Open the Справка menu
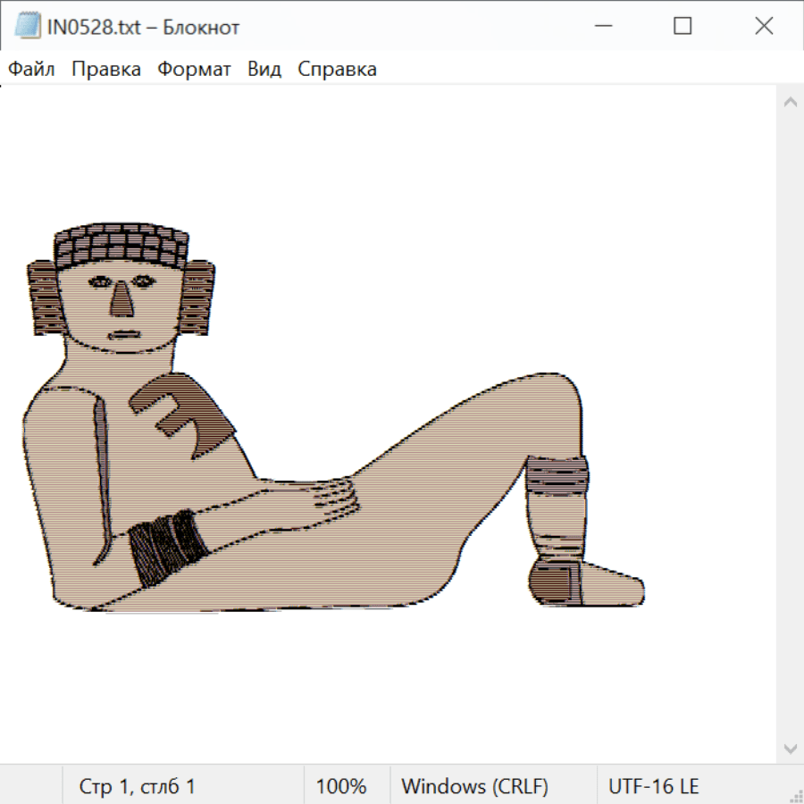Viewport: 804px width, 804px height. pos(337,69)
